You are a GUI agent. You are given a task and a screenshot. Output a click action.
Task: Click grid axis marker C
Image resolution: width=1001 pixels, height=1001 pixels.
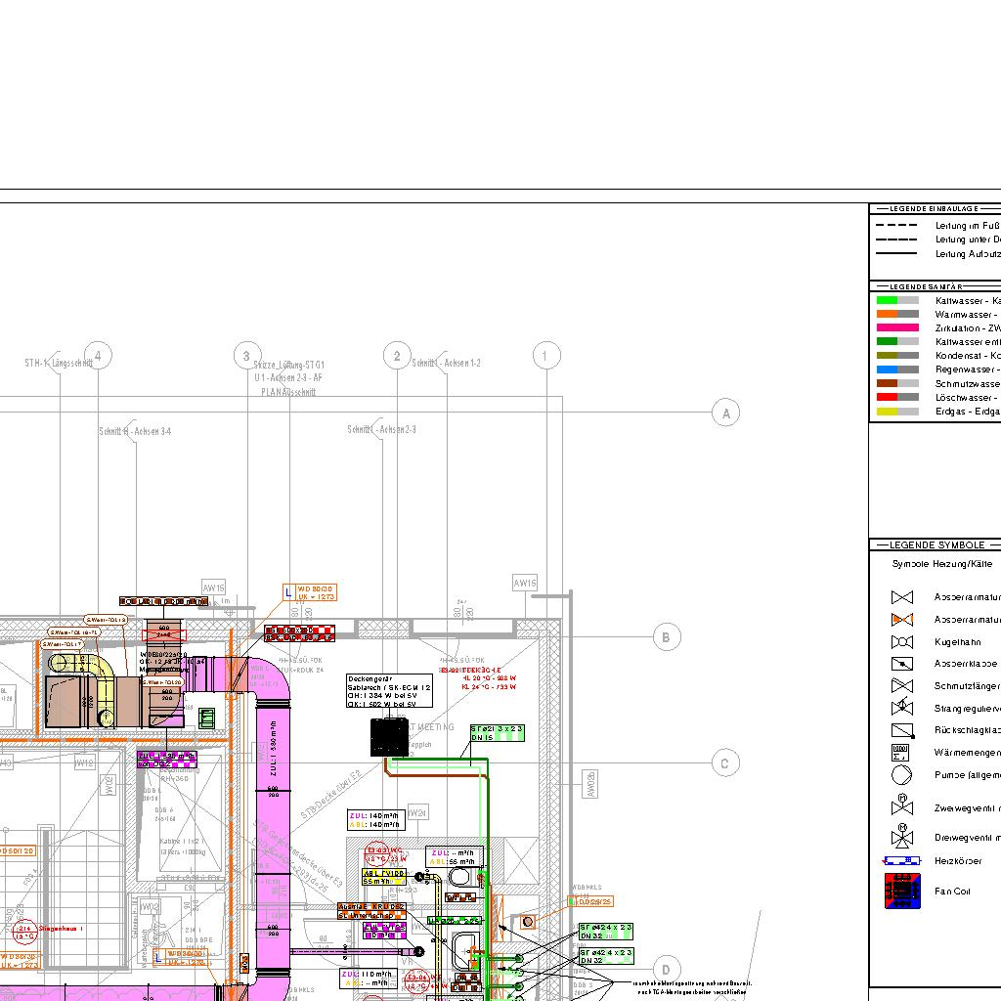[724, 764]
